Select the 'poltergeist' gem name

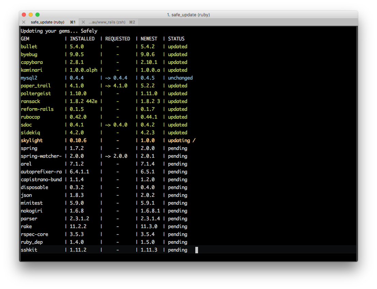35,93
